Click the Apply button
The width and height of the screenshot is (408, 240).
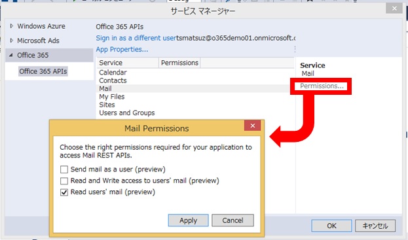(x=188, y=220)
